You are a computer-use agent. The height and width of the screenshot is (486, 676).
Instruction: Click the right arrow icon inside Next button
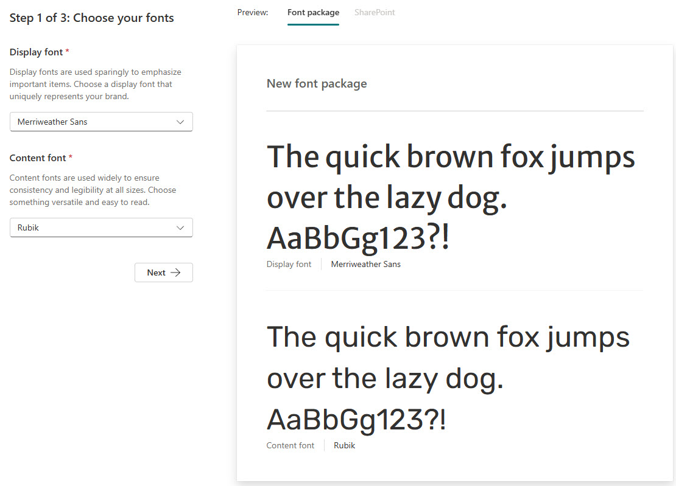click(175, 273)
